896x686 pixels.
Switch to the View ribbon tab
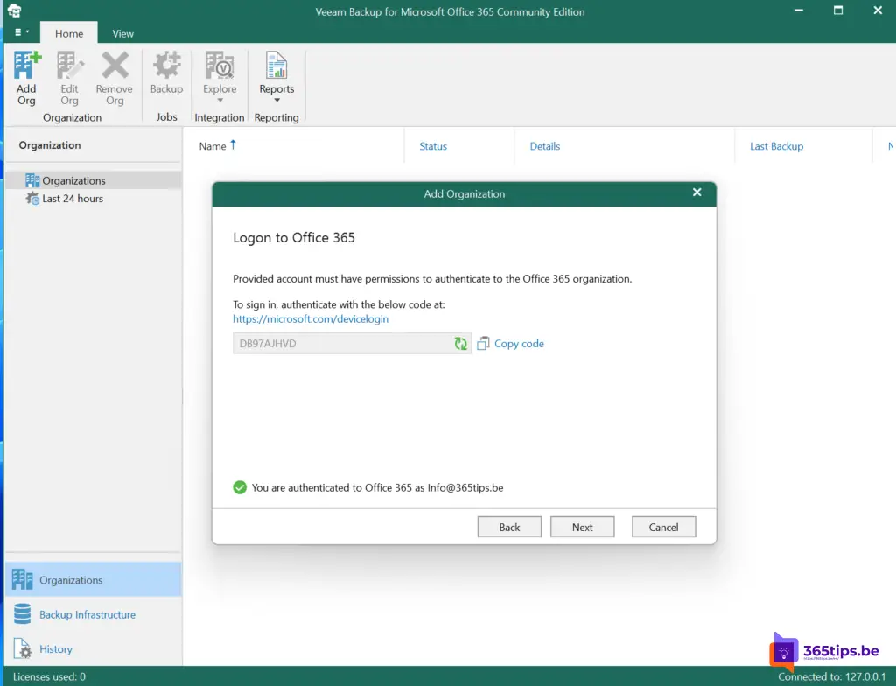122,33
